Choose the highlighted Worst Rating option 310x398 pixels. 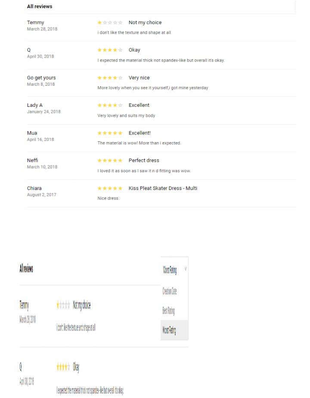[174, 330]
